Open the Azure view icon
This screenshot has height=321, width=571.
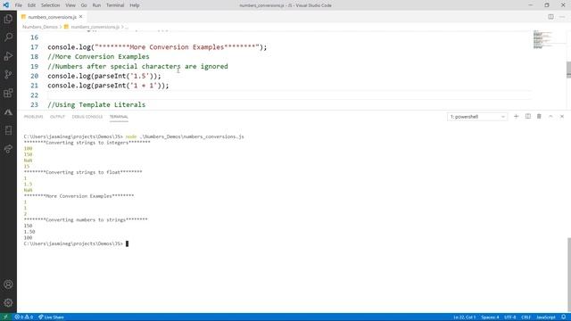8,112
